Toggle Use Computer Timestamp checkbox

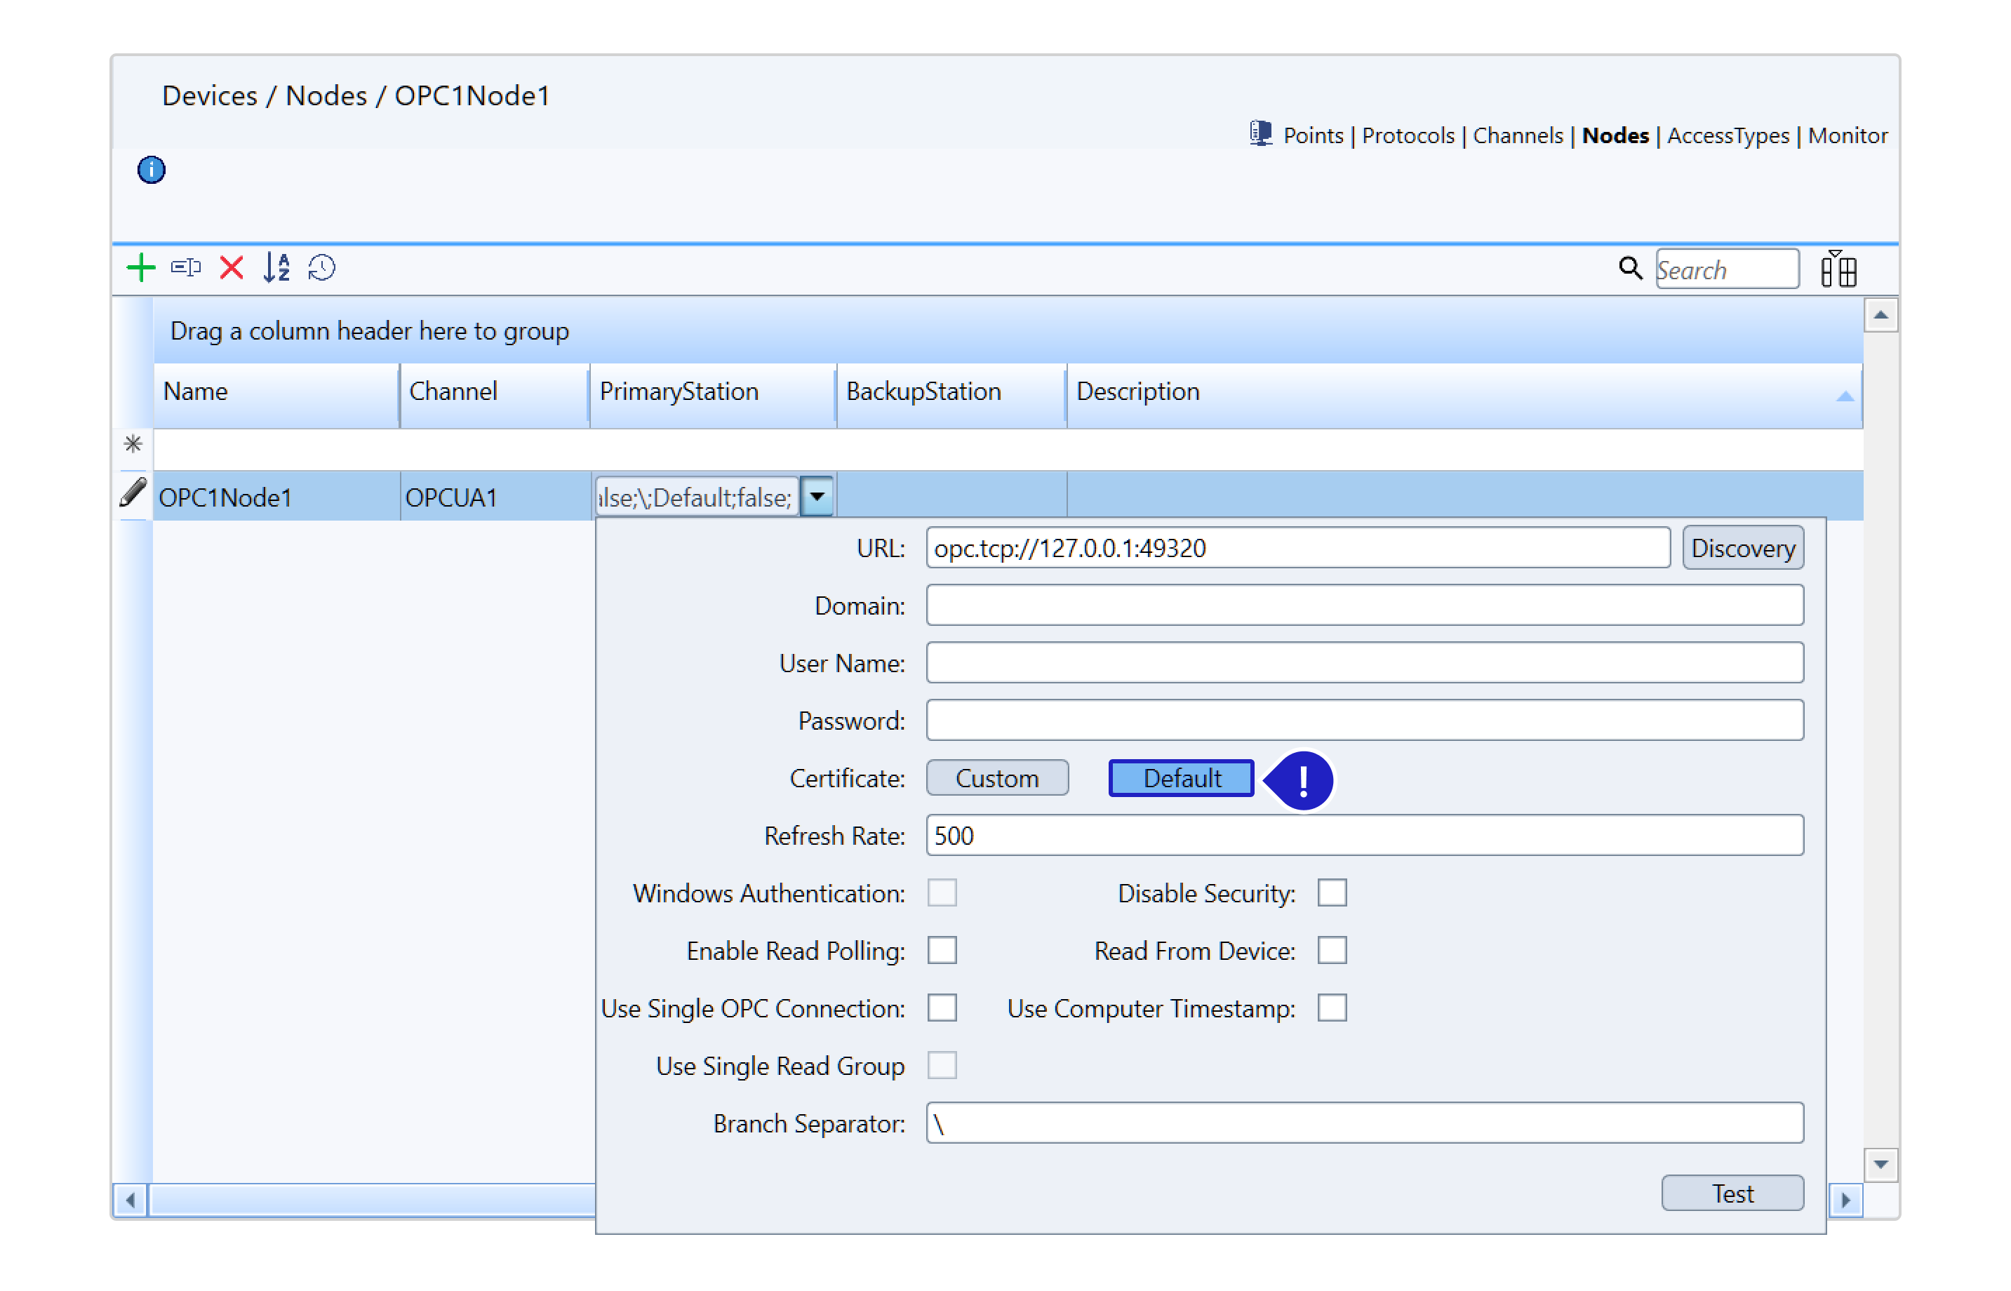(x=1331, y=1008)
